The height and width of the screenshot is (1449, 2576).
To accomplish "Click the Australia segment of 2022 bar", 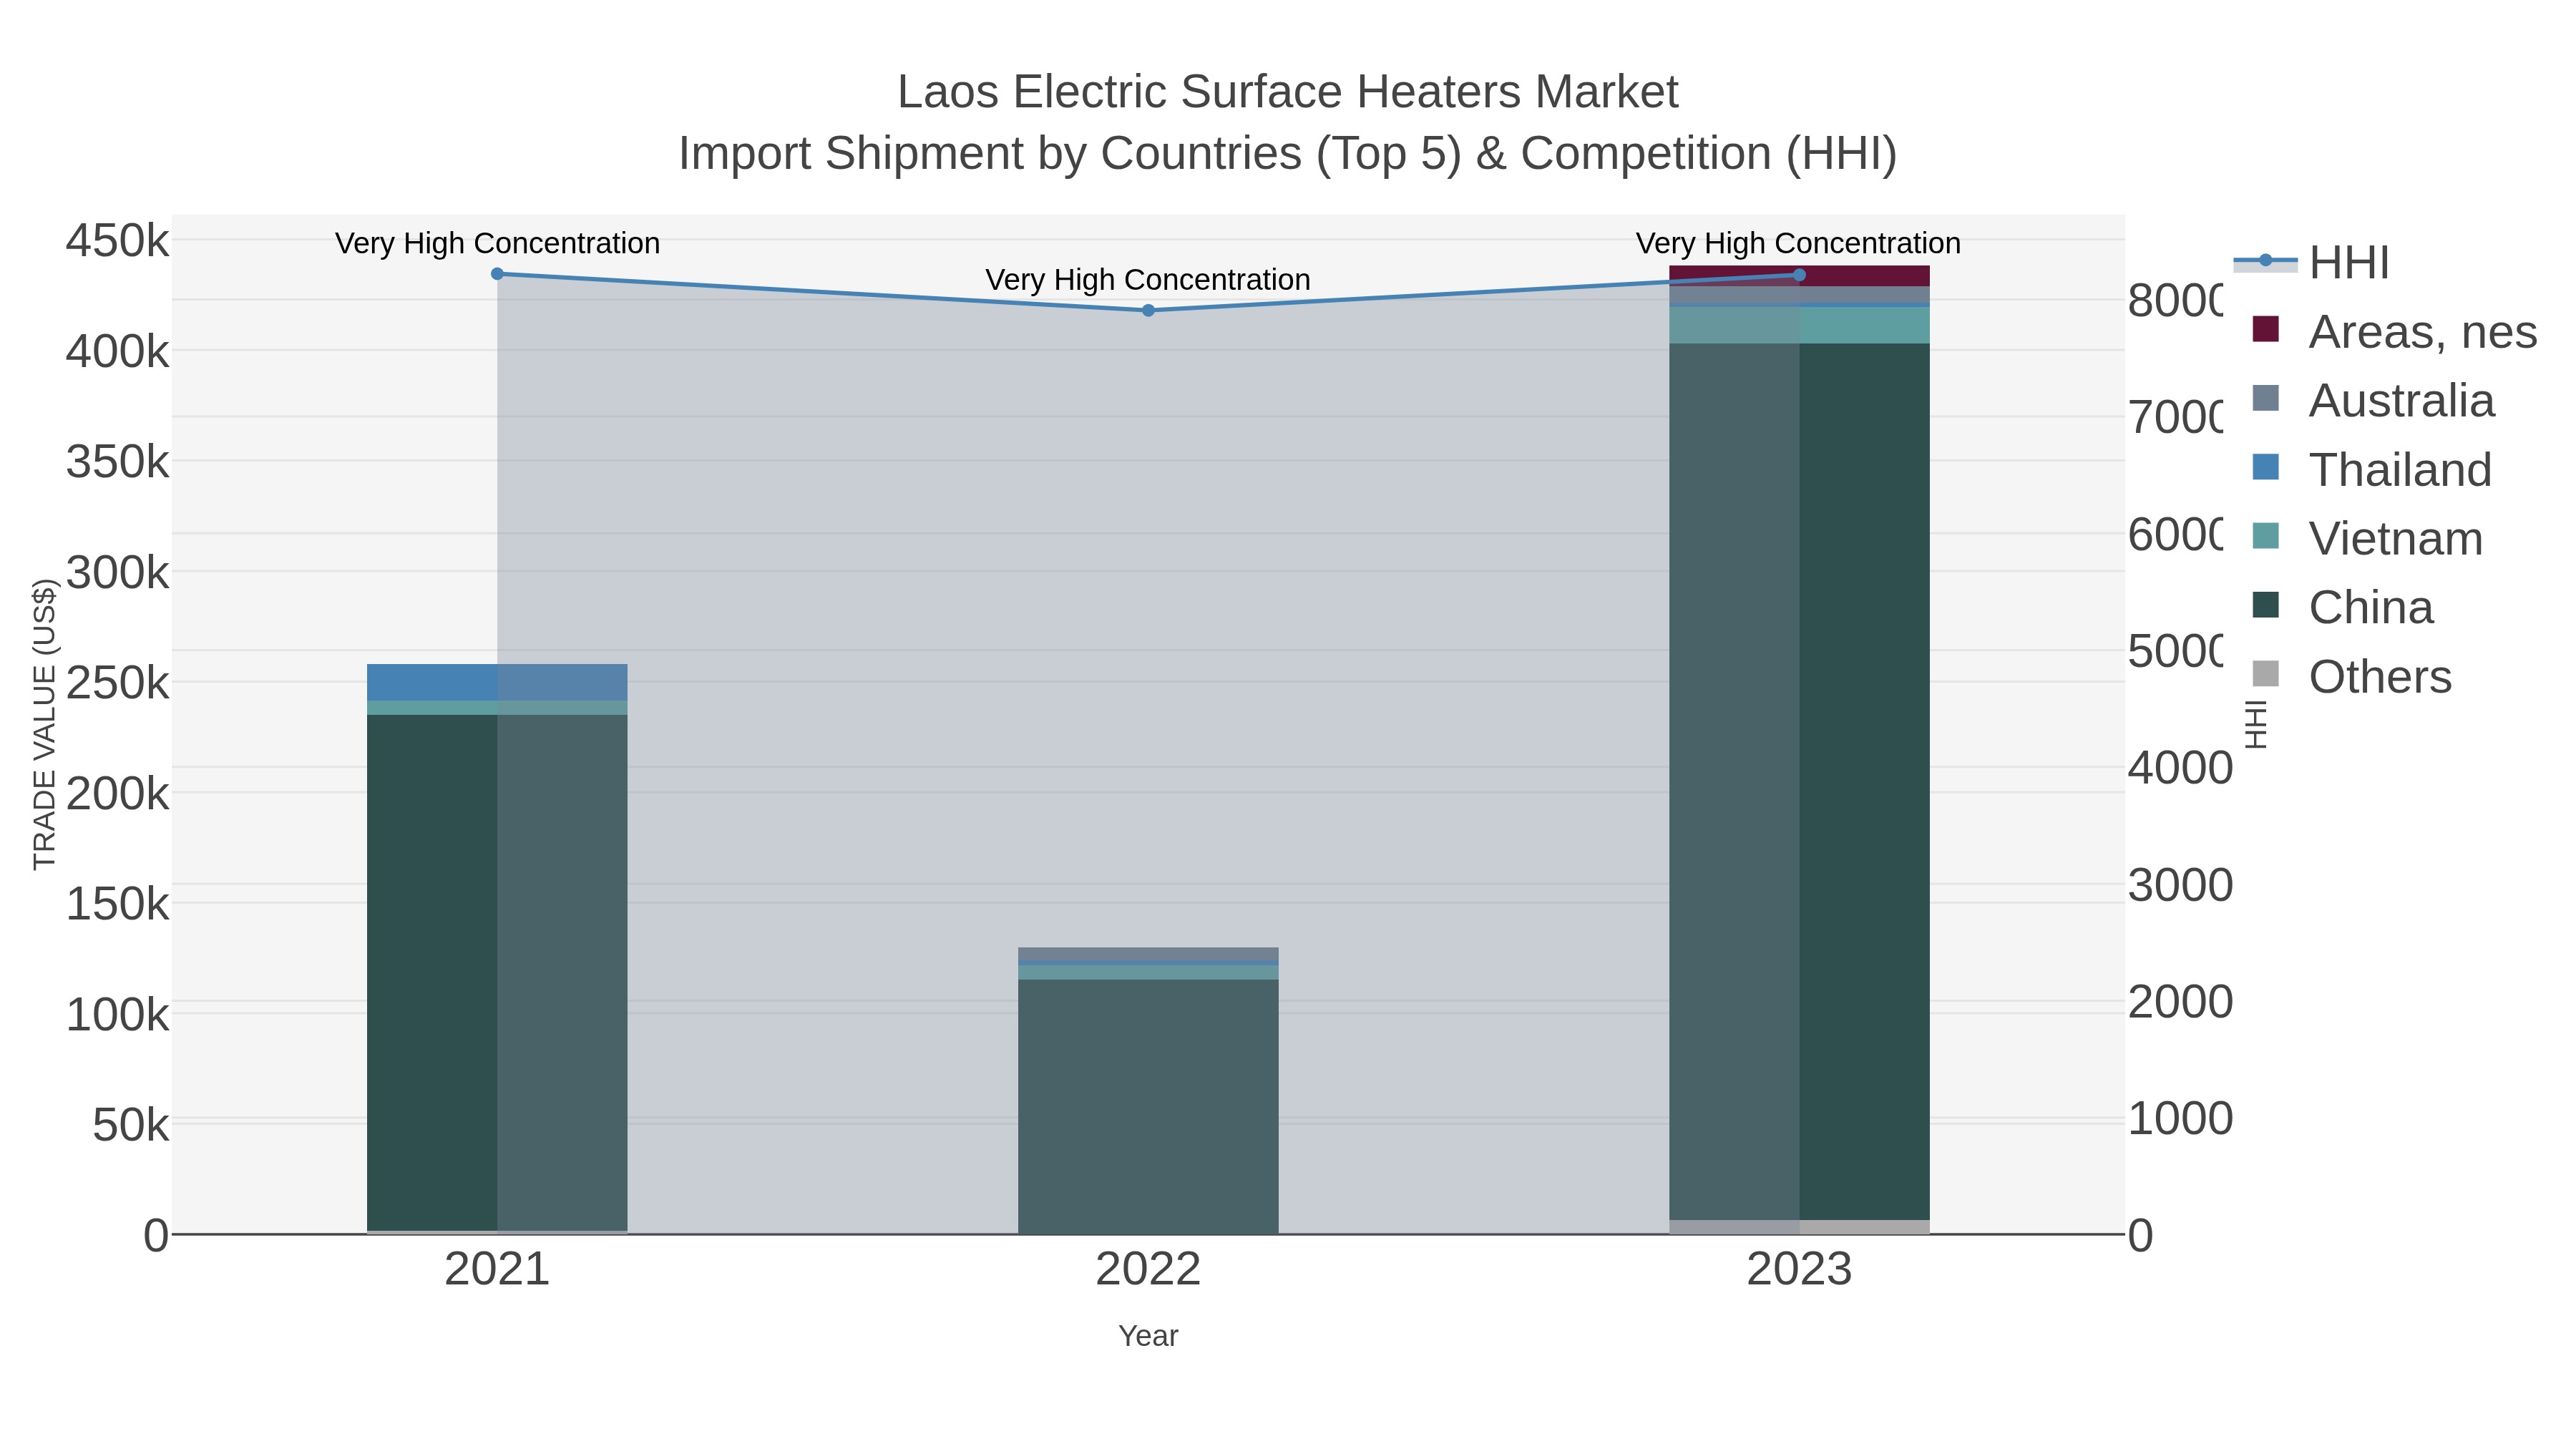I will click(x=1148, y=954).
